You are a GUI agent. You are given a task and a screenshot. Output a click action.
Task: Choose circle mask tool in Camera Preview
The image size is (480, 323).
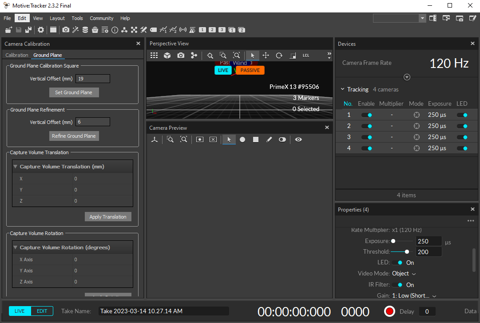242,140
